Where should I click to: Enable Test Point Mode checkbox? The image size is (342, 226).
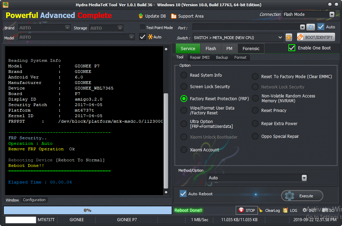pos(142,27)
